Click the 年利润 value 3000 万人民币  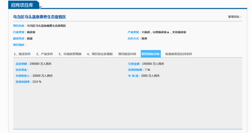coord(150,76)
